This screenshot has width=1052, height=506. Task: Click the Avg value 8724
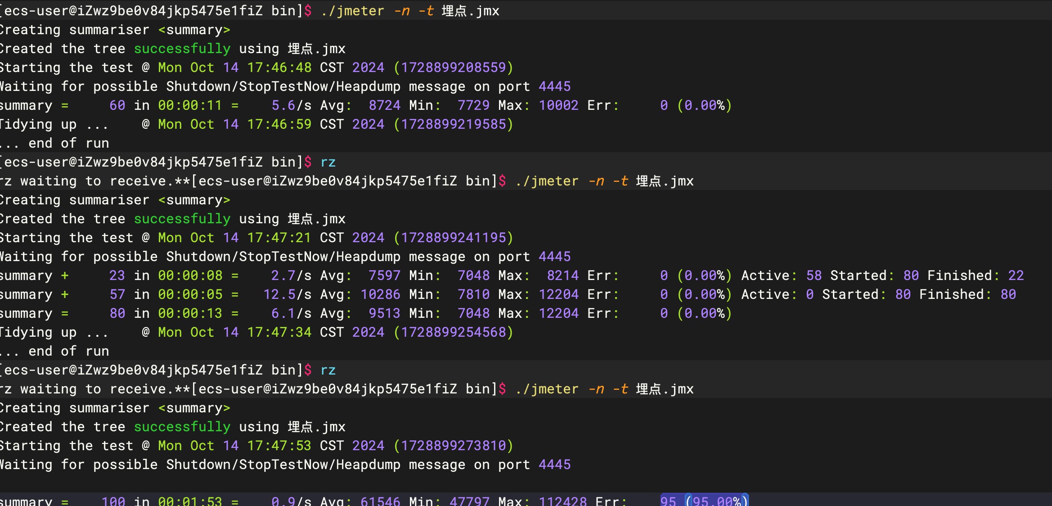pyautogui.click(x=384, y=105)
